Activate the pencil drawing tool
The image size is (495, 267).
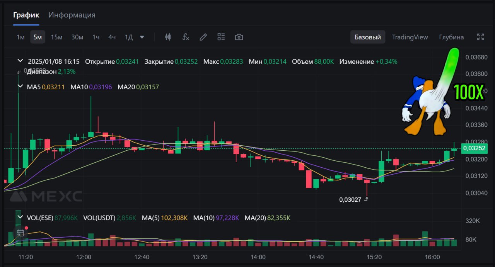click(x=203, y=37)
